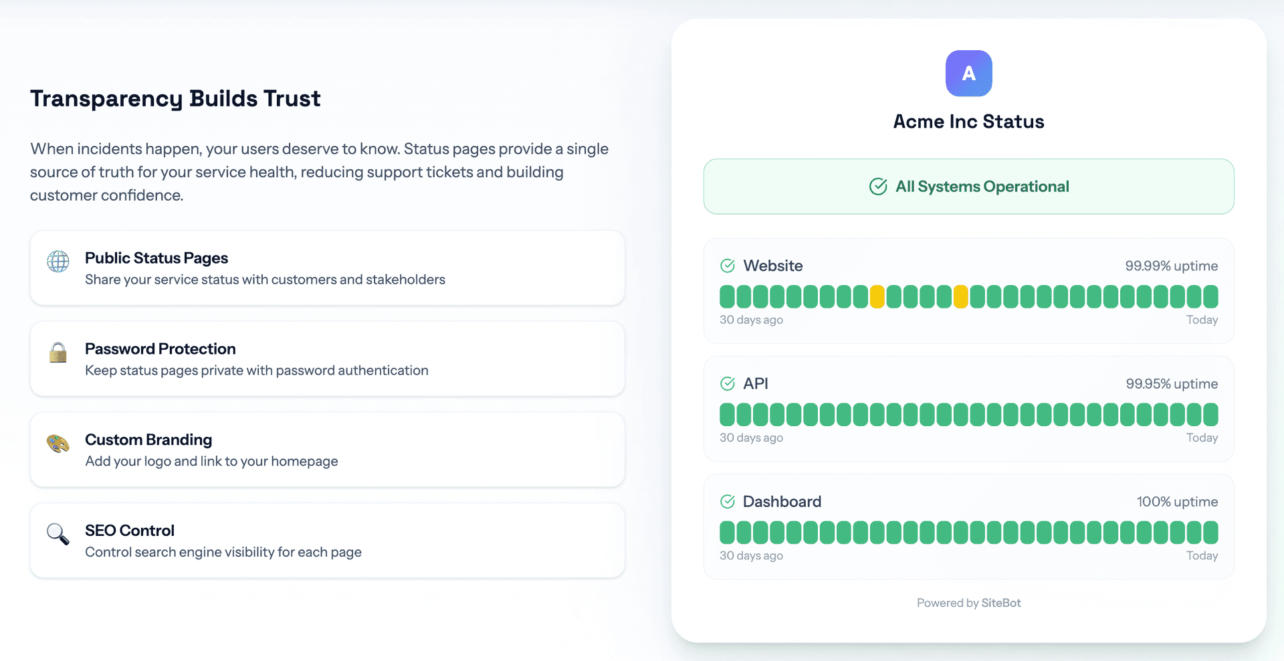The height and width of the screenshot is (661, 1284).
Task: Select the API status row
Action: pyautogui.click(x=968, y=409)
